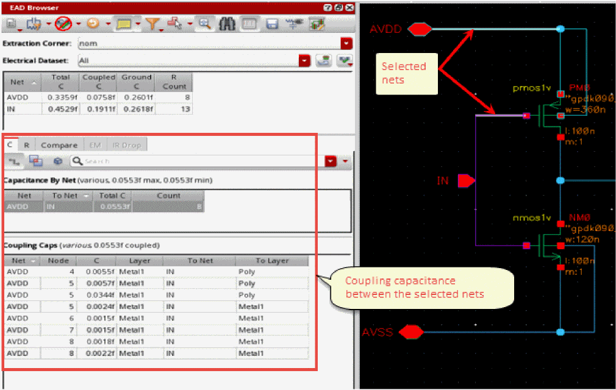Image resolution: width=616 pixels, height=390 pixels.
Task: Select the PM0 pmos1v transistor symbol
Action: (x=548, y=115)
